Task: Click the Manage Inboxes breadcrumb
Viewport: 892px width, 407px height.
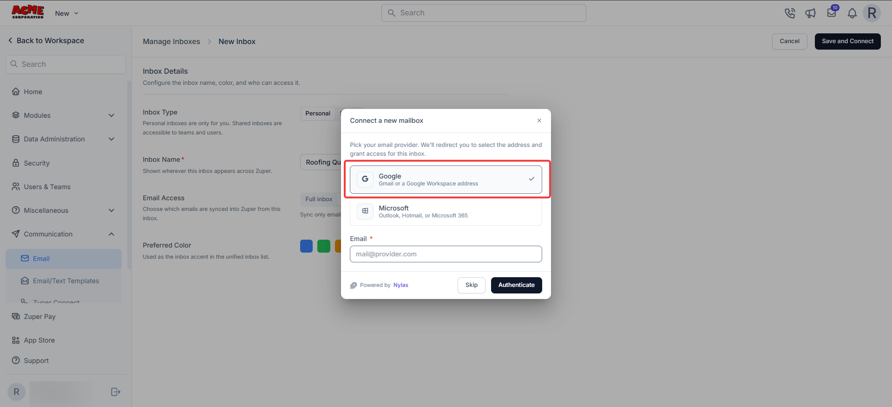Action: click(171, 42)
